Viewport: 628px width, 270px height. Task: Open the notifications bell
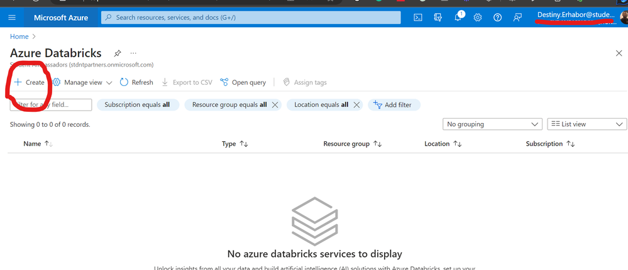pos(458,18)
